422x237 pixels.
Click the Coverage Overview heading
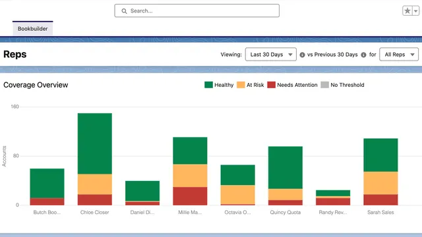(36, 85)
